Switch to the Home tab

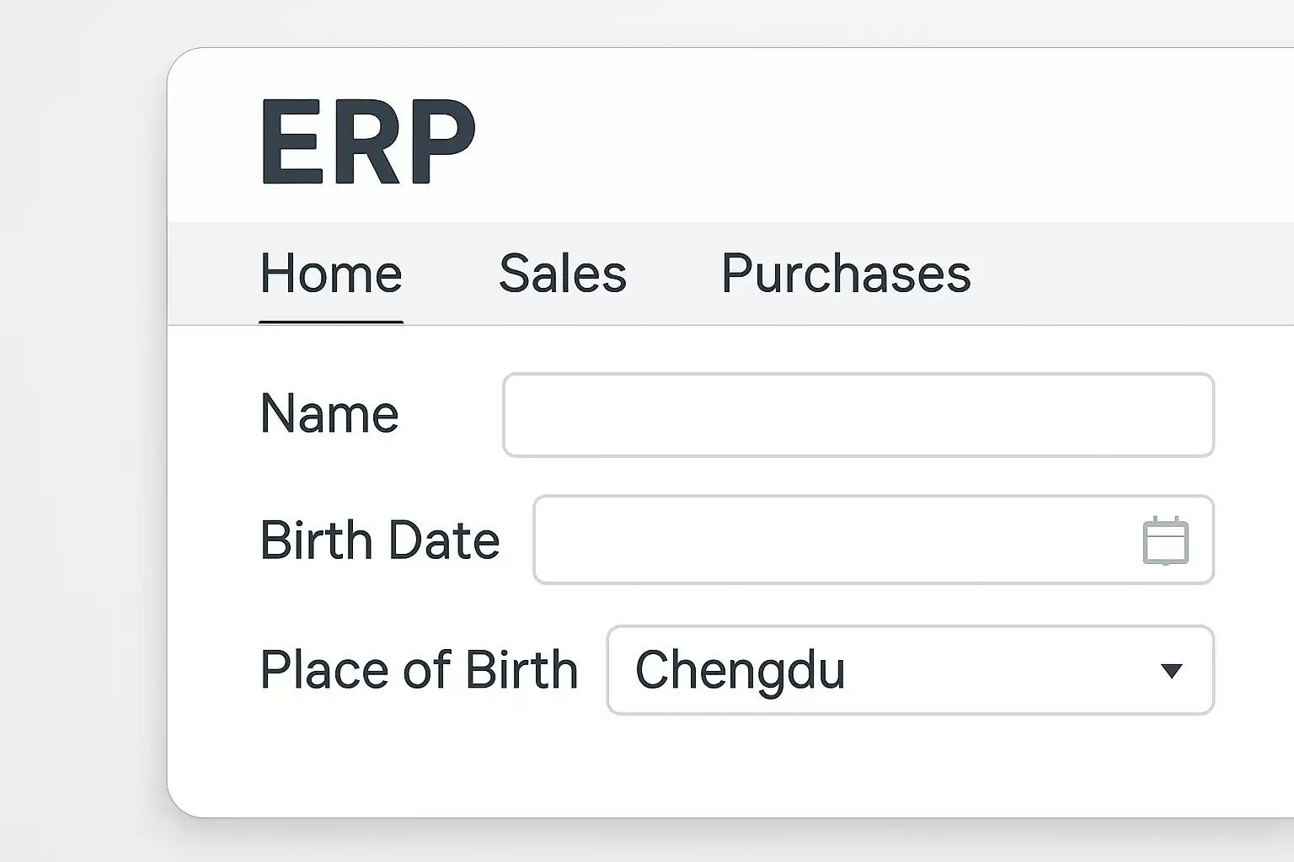click(x=331, y=274)
